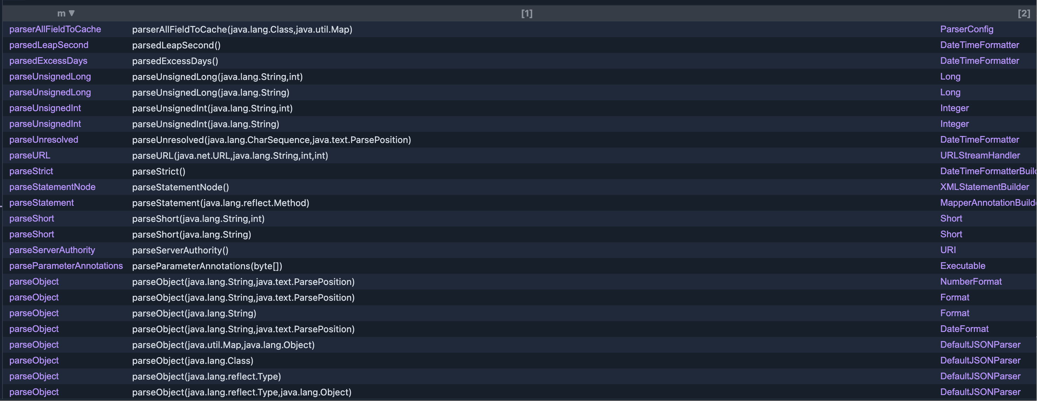This screenshot has width=1037, height=401.
Task: Click the parseObject(java.lang.Class) signature cell
Action: [193, 360]
